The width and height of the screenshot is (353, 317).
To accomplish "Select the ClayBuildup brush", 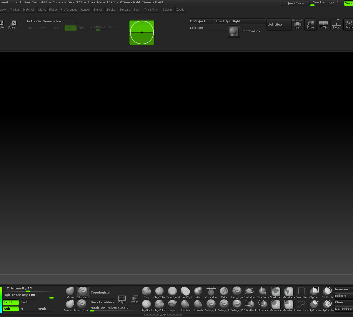I will [x=146, y=306].
